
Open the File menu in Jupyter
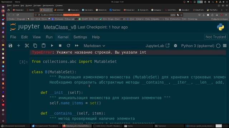(x=13, y=37)
